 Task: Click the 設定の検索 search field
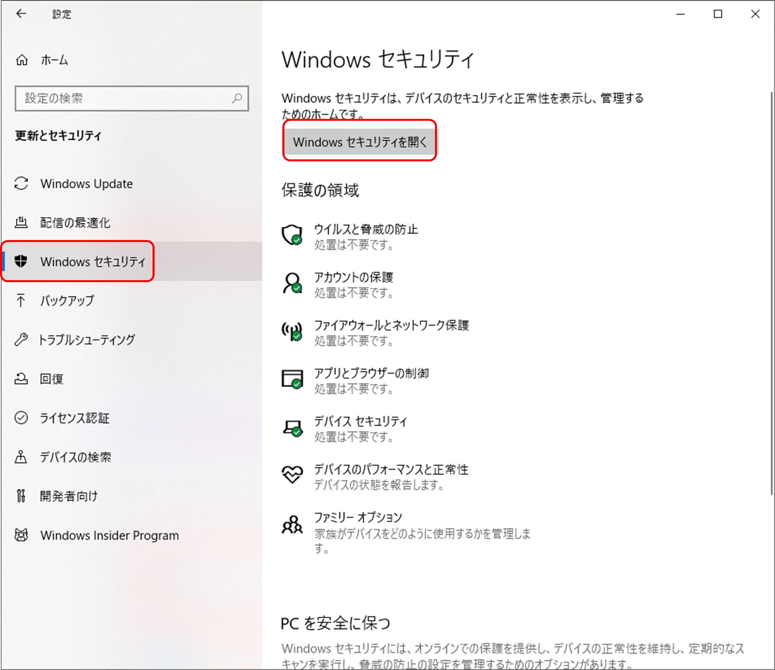(132, 98)
